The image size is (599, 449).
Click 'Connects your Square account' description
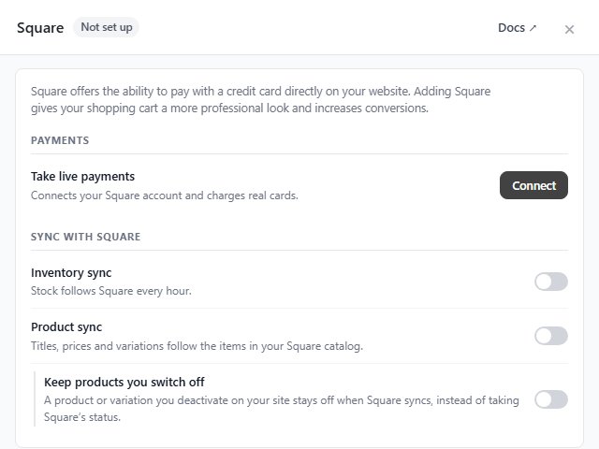[x=165, y=196]
